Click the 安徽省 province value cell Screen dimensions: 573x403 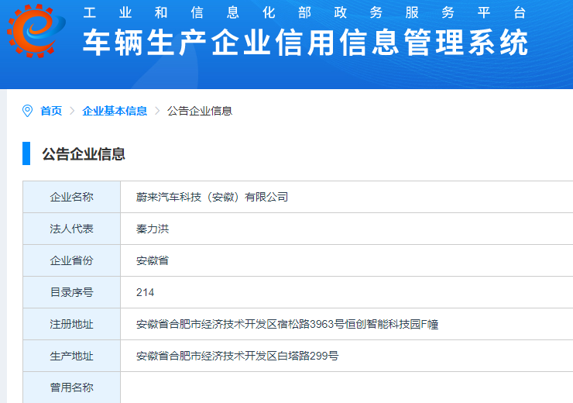153,260
